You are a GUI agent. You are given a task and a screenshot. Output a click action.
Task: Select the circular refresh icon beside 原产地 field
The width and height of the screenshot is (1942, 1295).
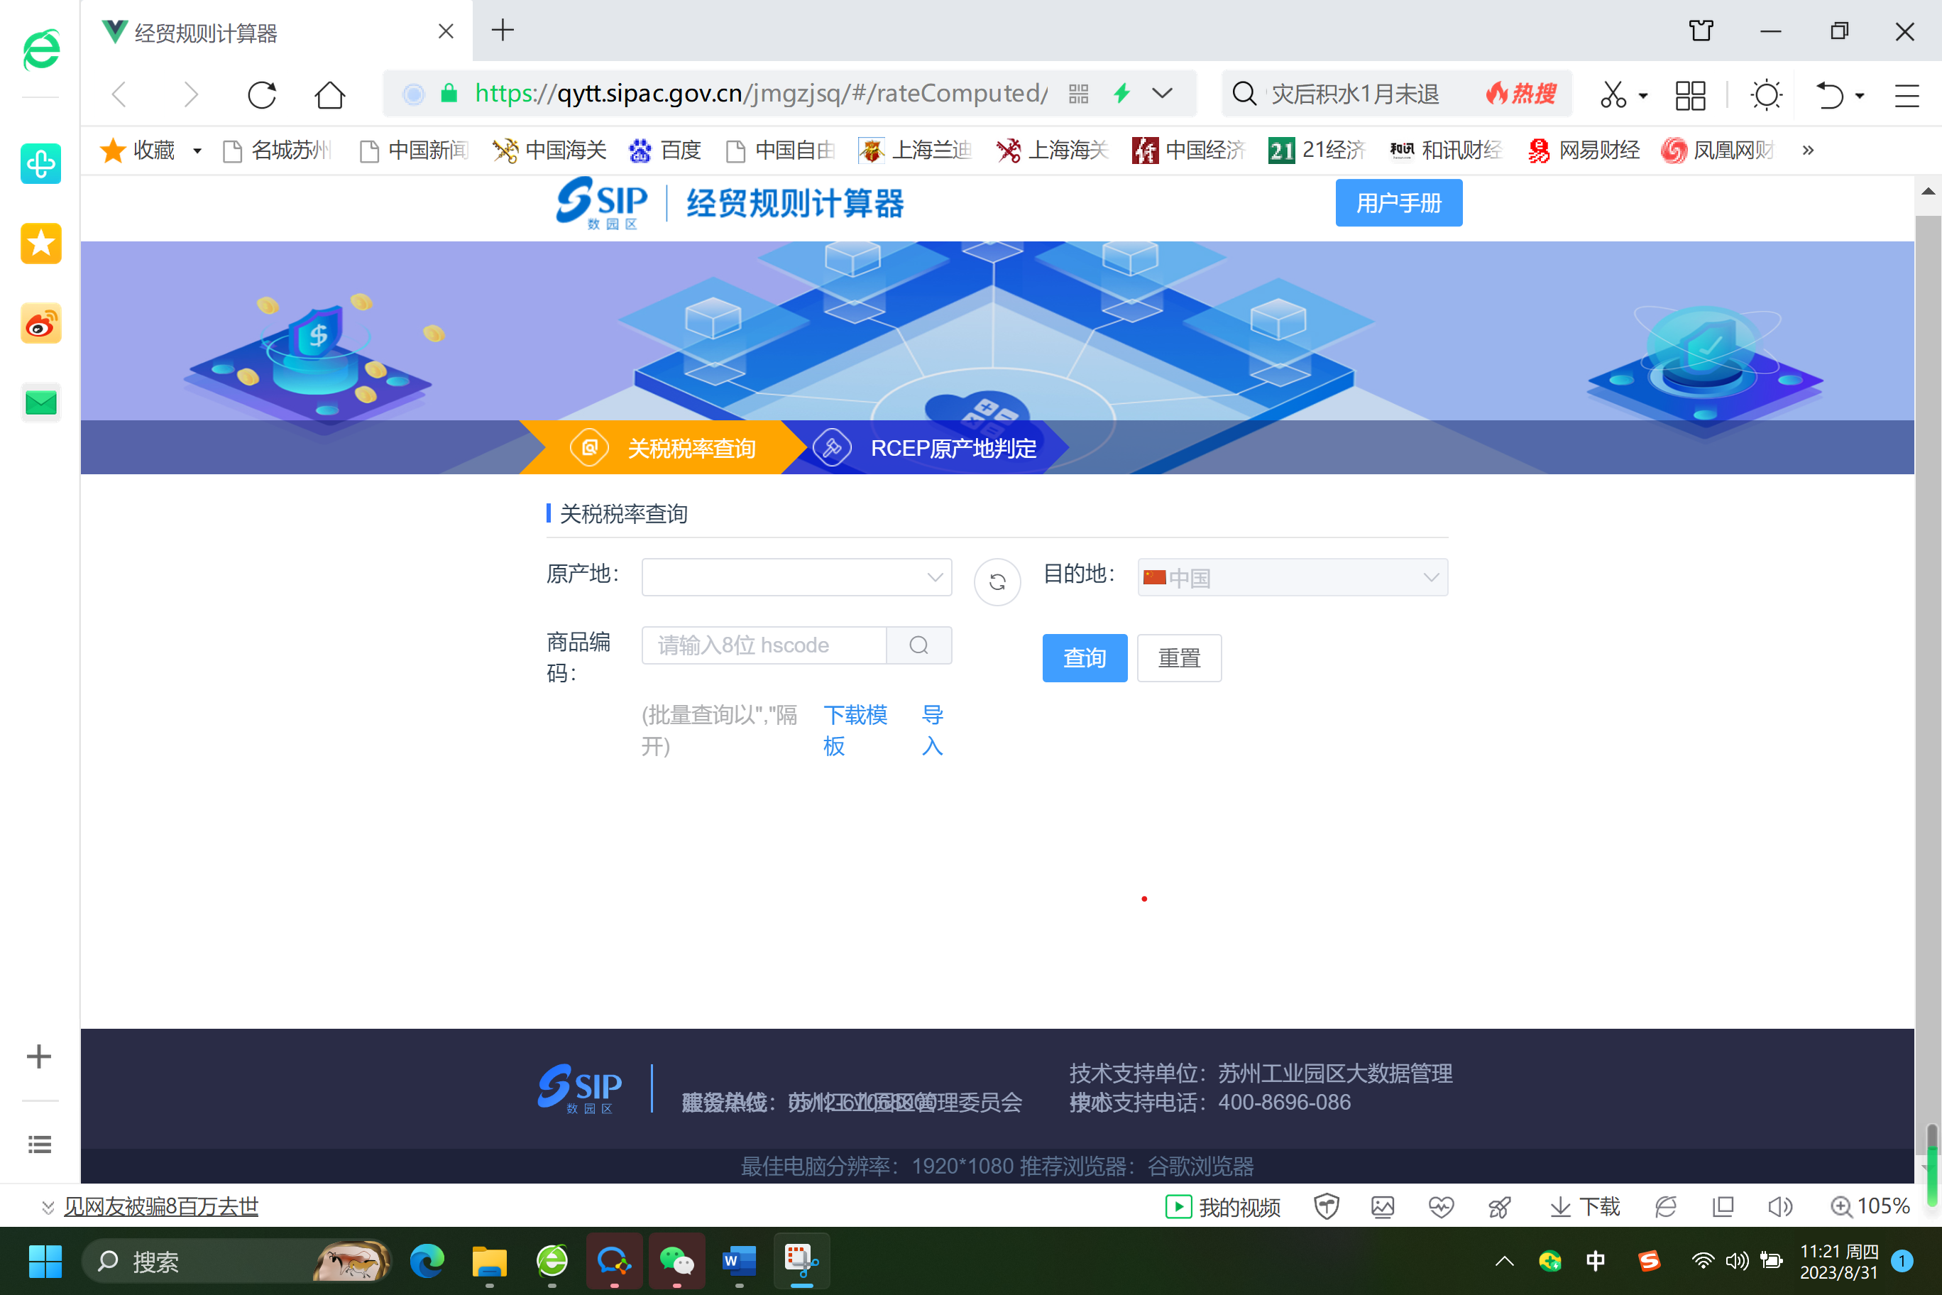point(997,581)
